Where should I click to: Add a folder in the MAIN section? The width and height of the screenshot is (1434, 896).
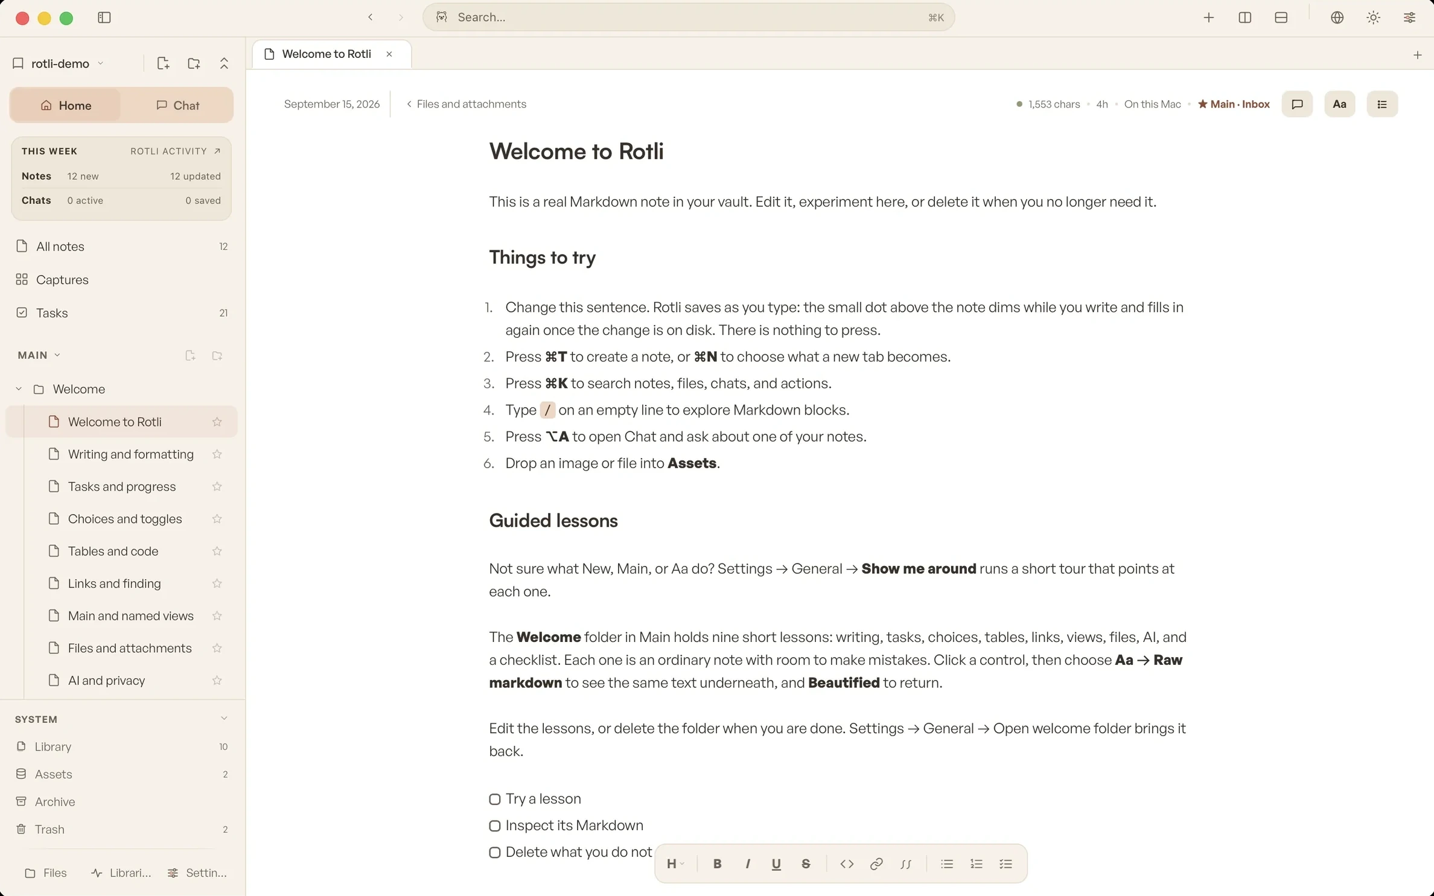tap(217, 355)
